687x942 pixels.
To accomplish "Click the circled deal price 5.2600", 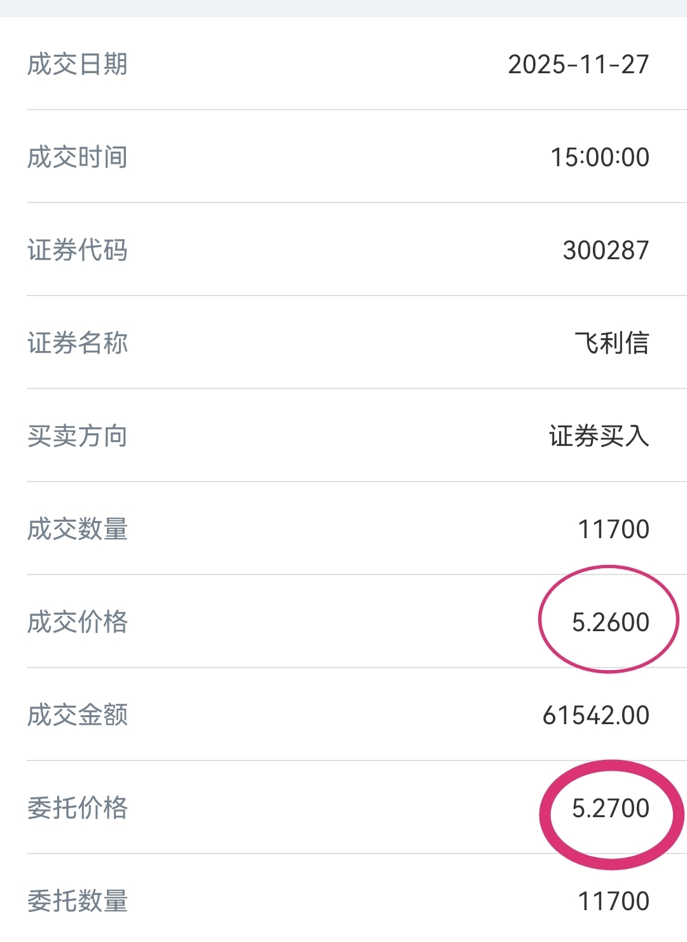I will [x=610, y=622].
